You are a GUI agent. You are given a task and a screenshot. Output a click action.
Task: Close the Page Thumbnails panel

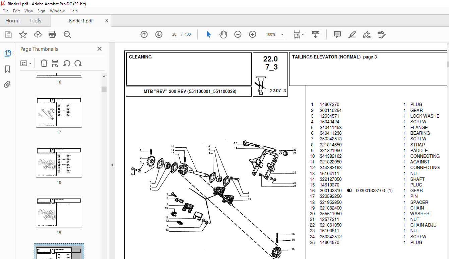(100, 49)
